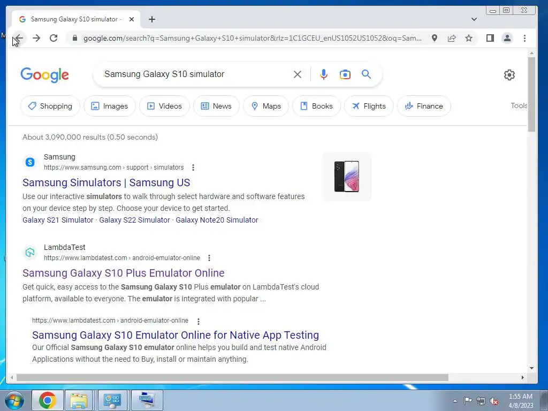Viewport: 548px width, 411px height.
Task: Open Galaxy S21 Simulator sitelink
Action: point(58,220)
